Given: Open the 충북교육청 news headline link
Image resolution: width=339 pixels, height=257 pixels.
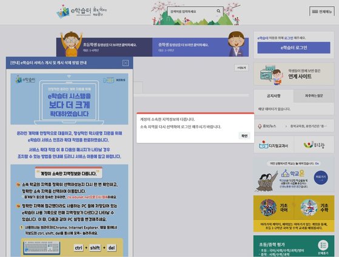Looking at the screenshot, I should [308, 126].
